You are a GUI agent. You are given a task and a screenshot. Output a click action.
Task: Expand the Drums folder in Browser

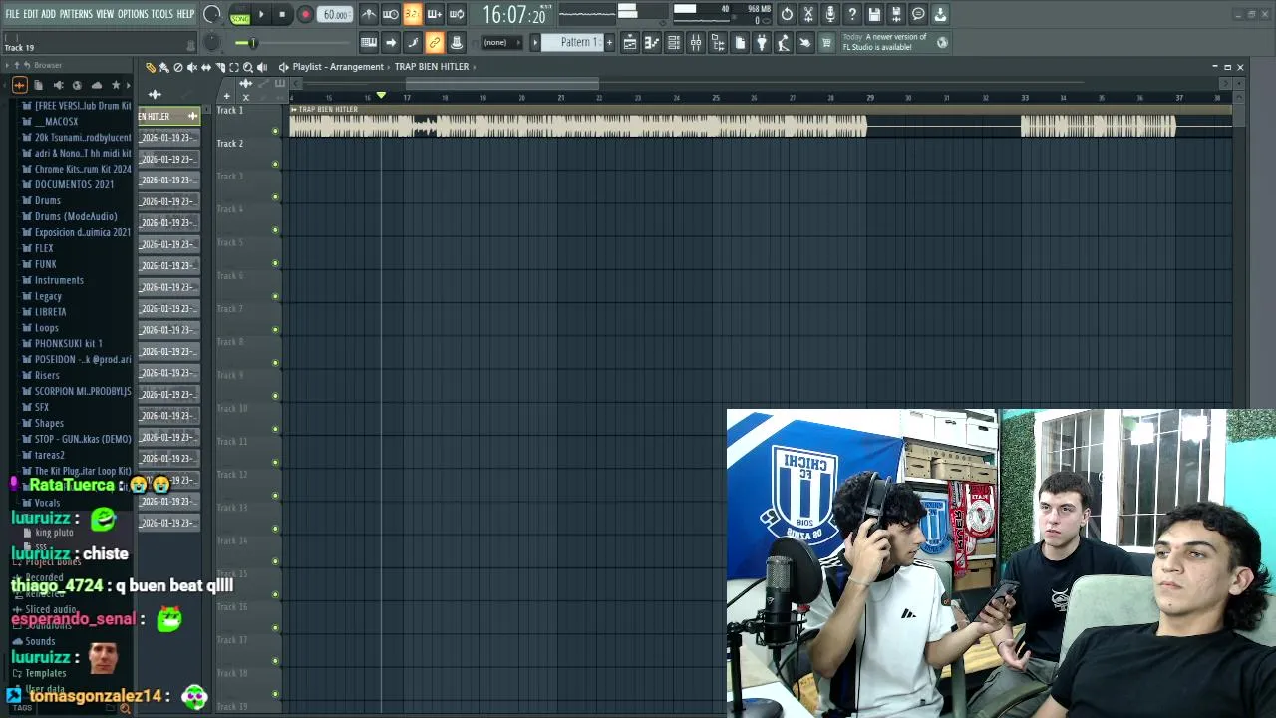(x=48, y=200)
